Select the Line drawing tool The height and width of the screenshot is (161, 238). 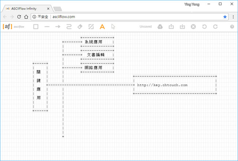[x=47, y=27]
